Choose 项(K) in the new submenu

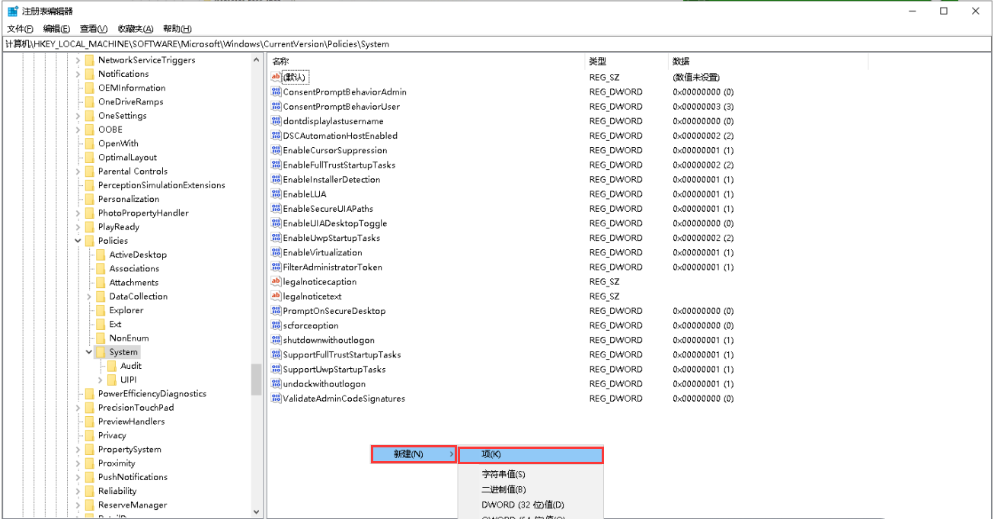point(530,454)
